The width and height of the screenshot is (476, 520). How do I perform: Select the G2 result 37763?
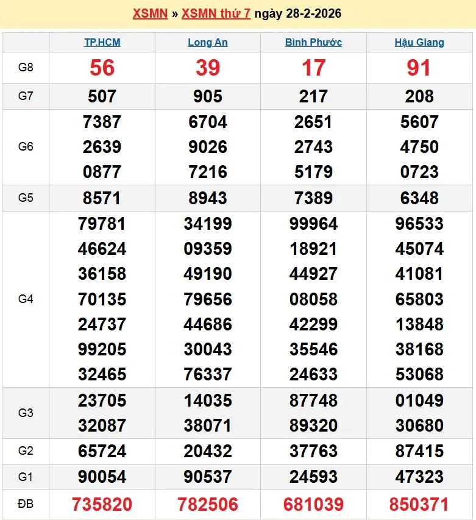point(313,451)
